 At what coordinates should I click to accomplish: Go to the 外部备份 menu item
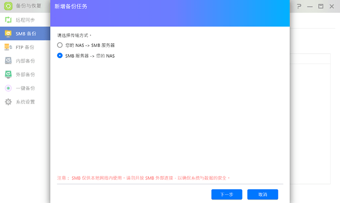click(x=25, y=74)
